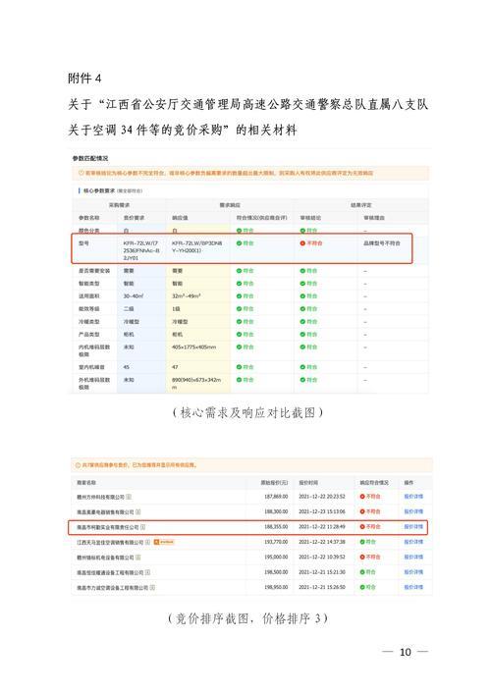The height and width of the screenshot is (694, 491).
Task: Click the 附件 4 heading
Action: 84,79
